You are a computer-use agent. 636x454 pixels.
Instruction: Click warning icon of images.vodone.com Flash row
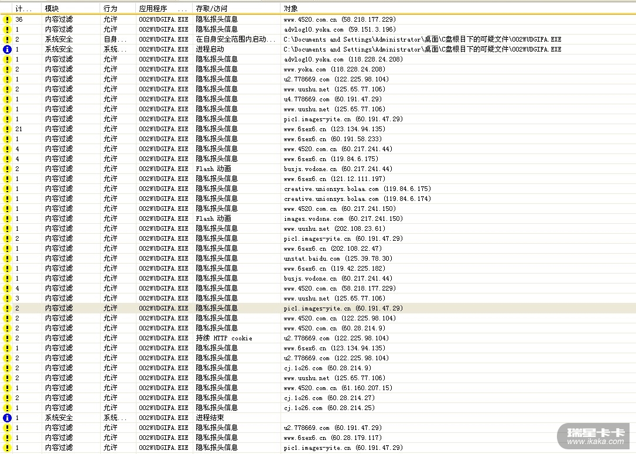pyautogui.click(x=7, y=219)
